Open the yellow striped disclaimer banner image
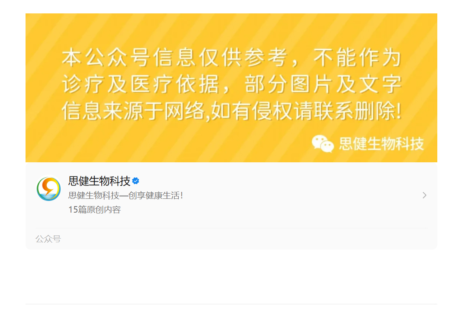Image resolution: width=460 pixels, height=310 pixels. click(231, 88)
